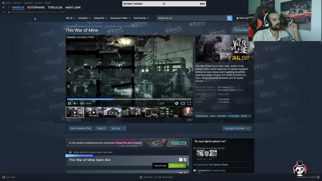Click the Hayatta Kalma tag
Screen dimensions: 322x181
click(x=202, y=116)
